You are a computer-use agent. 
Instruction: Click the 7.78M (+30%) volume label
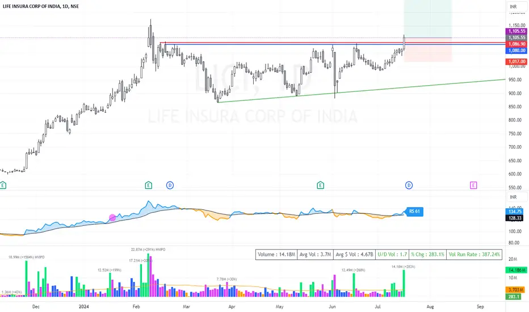[x=226, y=279]
